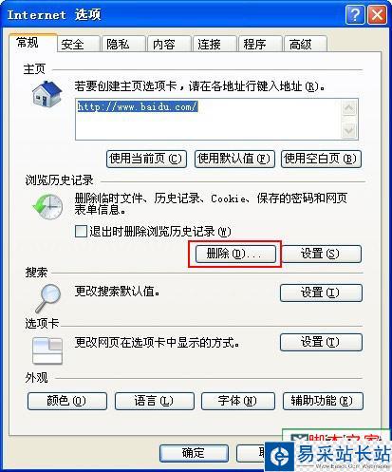Image resolution: width=392 pixels, height=472 pixels.
Task: Click the blue house home page icon
Action: [x=47, y=94]
